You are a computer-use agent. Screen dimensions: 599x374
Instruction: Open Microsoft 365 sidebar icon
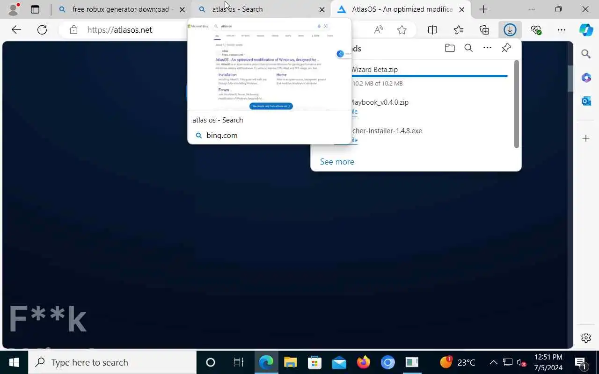pyautogui.click(x=586, y=78)
